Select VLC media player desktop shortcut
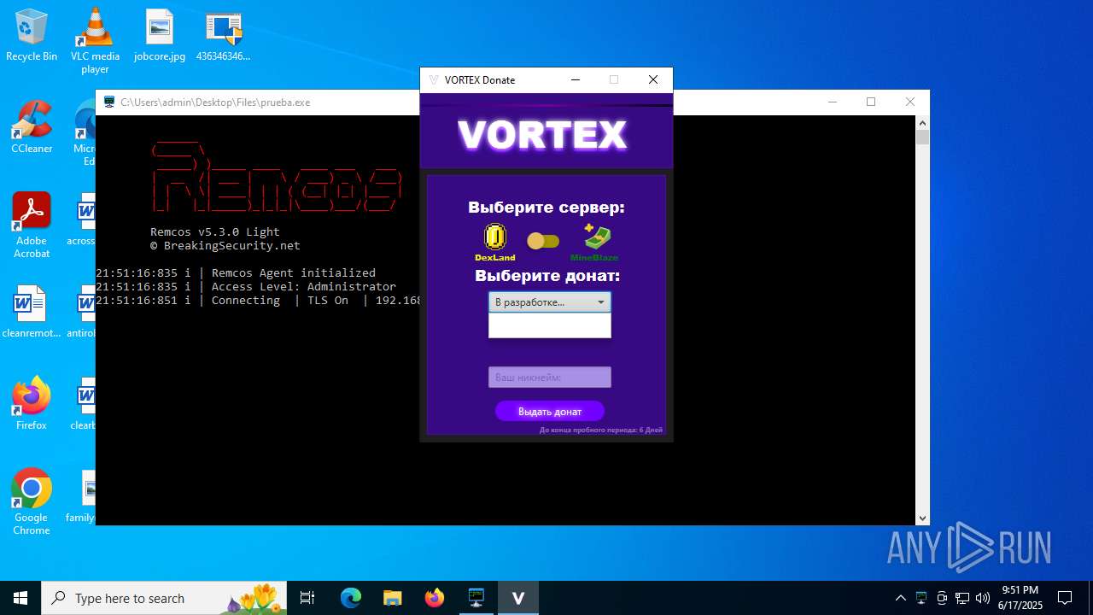The height and width of the screenshot is (615, 1093). [95, 41]
